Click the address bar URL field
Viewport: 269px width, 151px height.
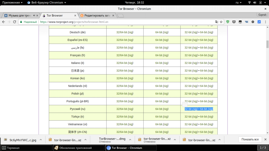126,22
